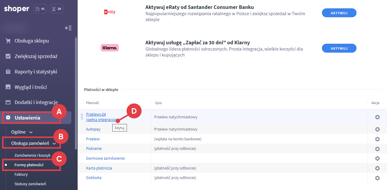Open actions gear for Karta płatnicza row
Viewport: 387px width, 190px height.
point(377,168)
